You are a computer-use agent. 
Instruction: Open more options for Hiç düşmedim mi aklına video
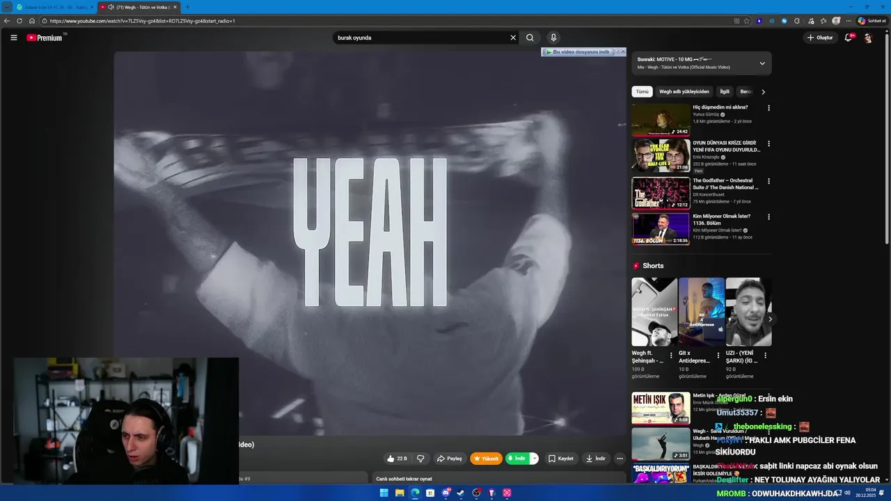coord(768,108)
